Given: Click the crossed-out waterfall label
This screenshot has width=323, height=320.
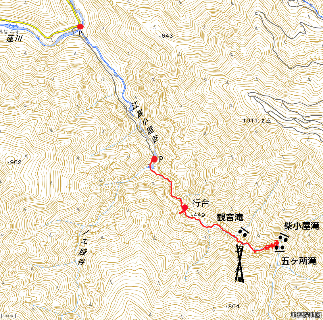Looking at the screenshot, I should click(x=240, y=263).
